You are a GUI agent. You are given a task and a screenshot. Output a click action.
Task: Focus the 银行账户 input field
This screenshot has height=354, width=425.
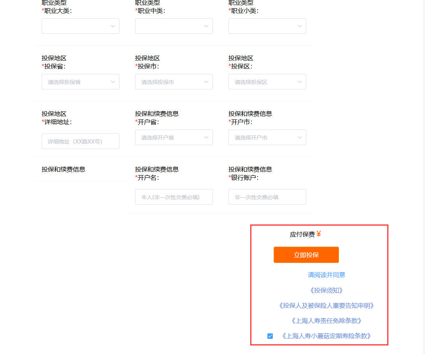tap(267, 197)
